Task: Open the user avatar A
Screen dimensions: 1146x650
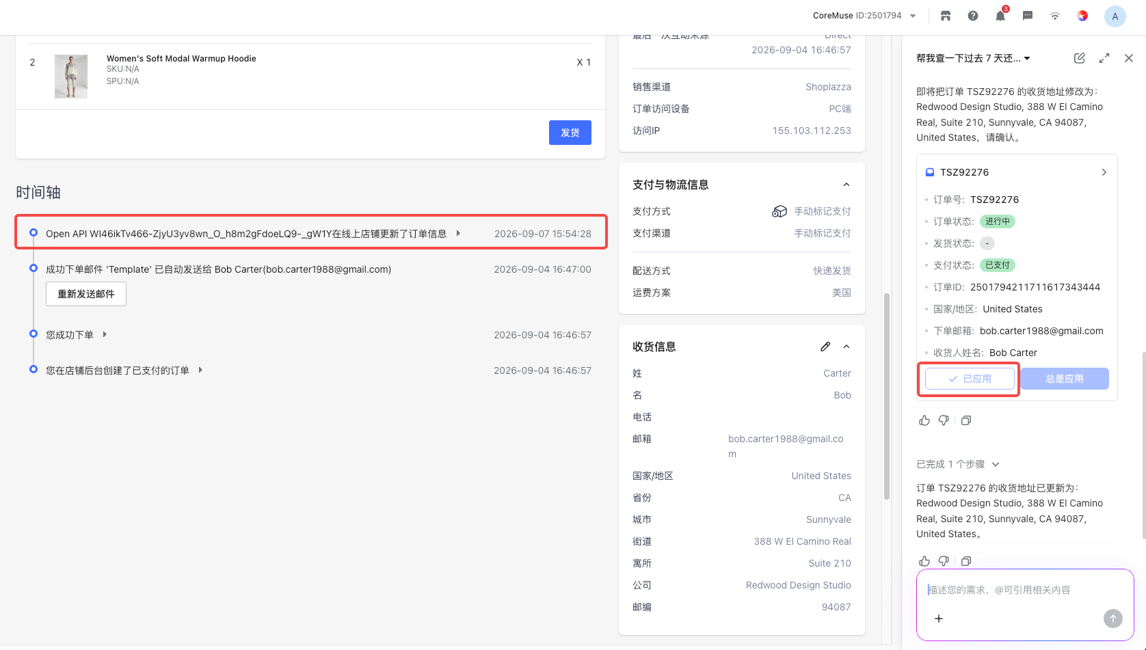Action: tap(1115, 16)
